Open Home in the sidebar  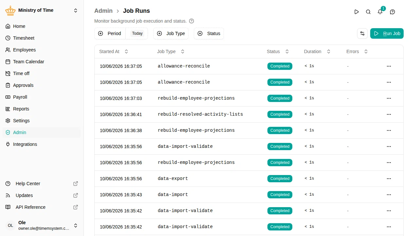(42, 26)
